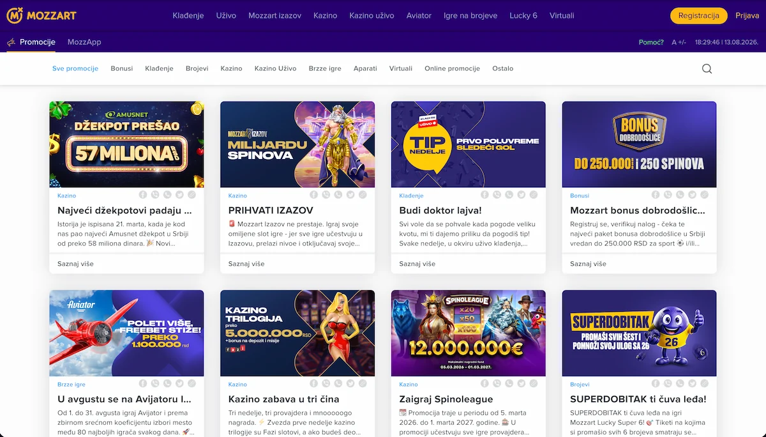The width and height of the screenshot is (766, 437).
Task: Open the Spinoleague 12.000.000€ banner
Action: pyautogui.click(x=469, y=333)
